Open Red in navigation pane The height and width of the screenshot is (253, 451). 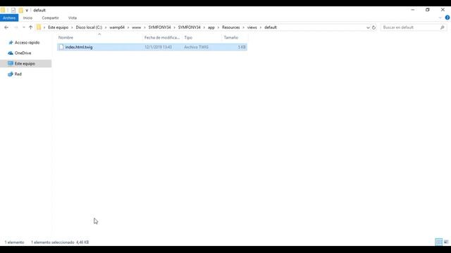[x=18, y=74]
